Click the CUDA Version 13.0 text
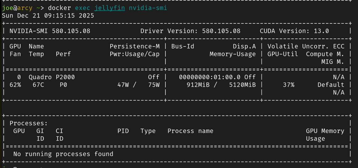Screen dimensions: 358x168 pos(294,31)
